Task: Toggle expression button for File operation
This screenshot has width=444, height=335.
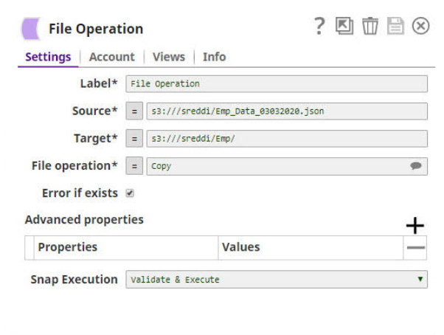Action: pyautogui.click(x=134, y=166)
